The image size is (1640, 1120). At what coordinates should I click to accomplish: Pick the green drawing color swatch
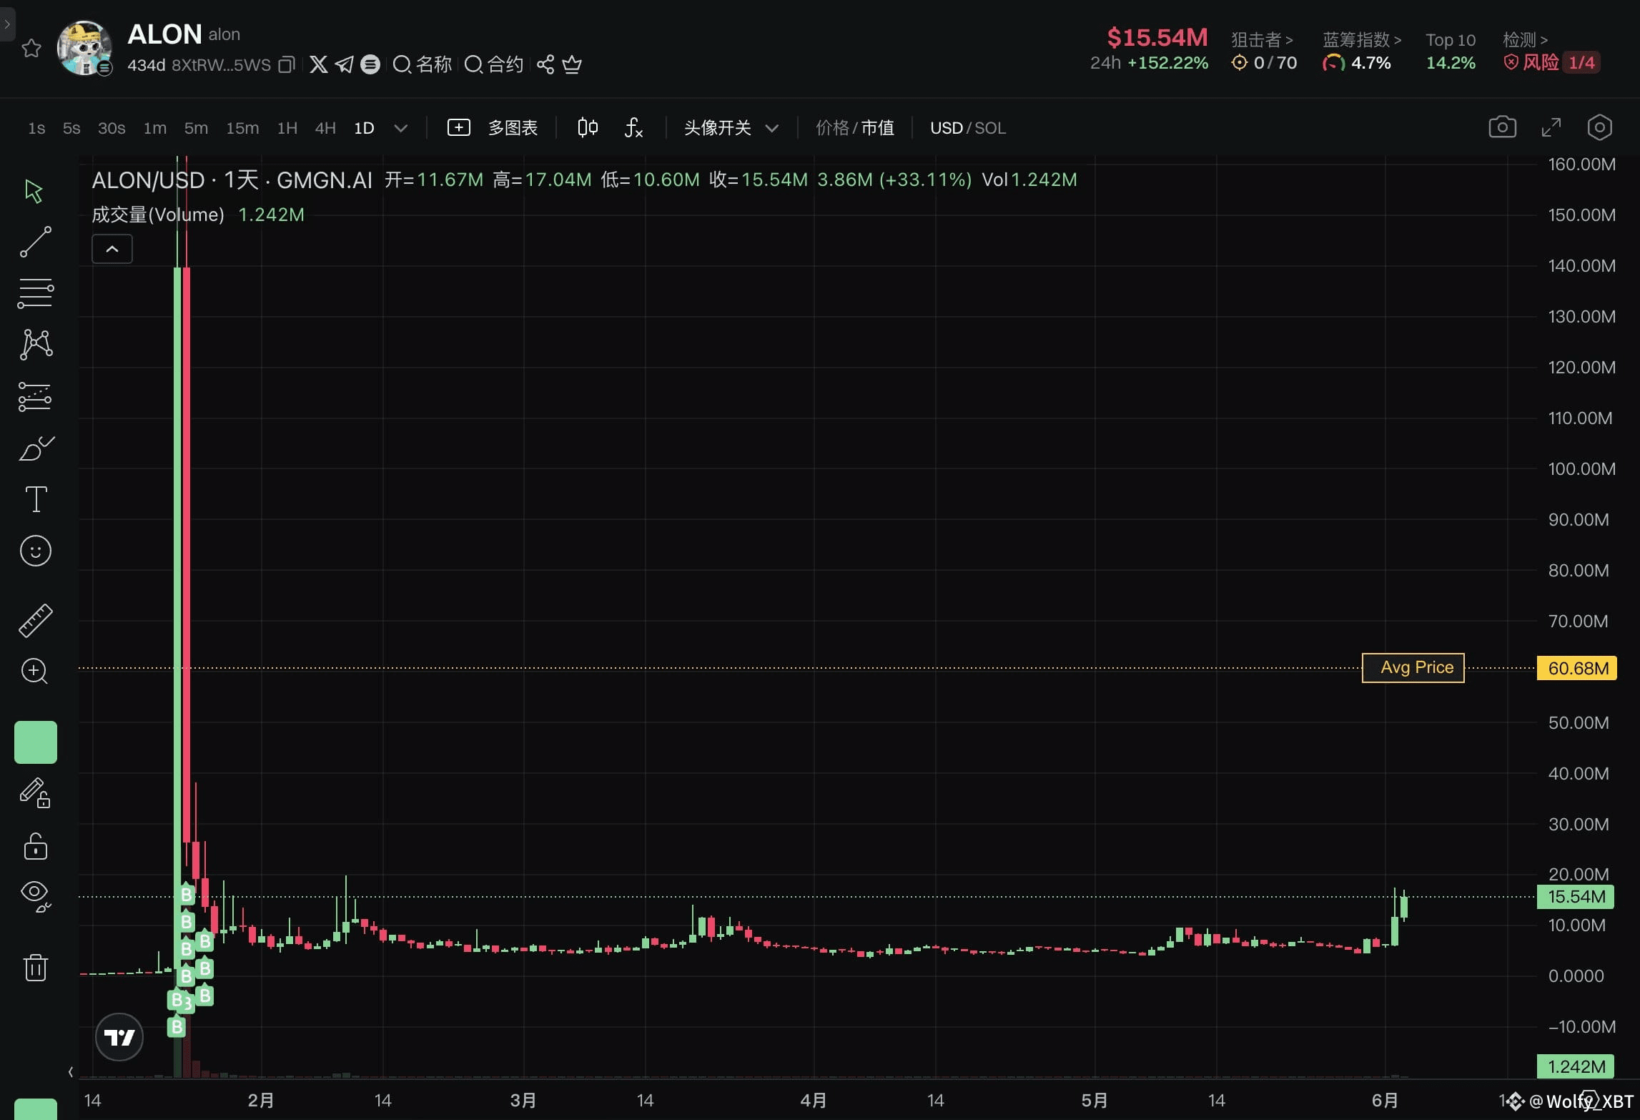36,742
